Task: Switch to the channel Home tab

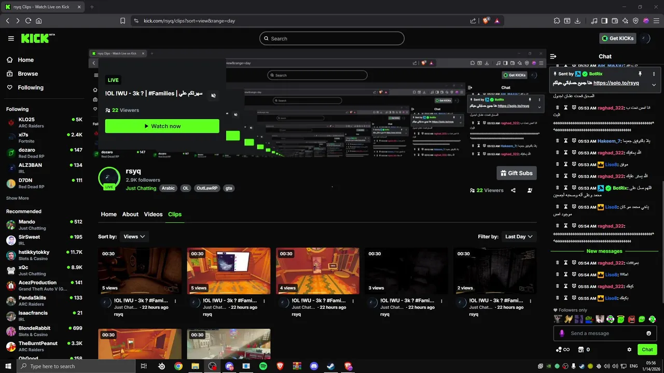Action: pos(108,214)
